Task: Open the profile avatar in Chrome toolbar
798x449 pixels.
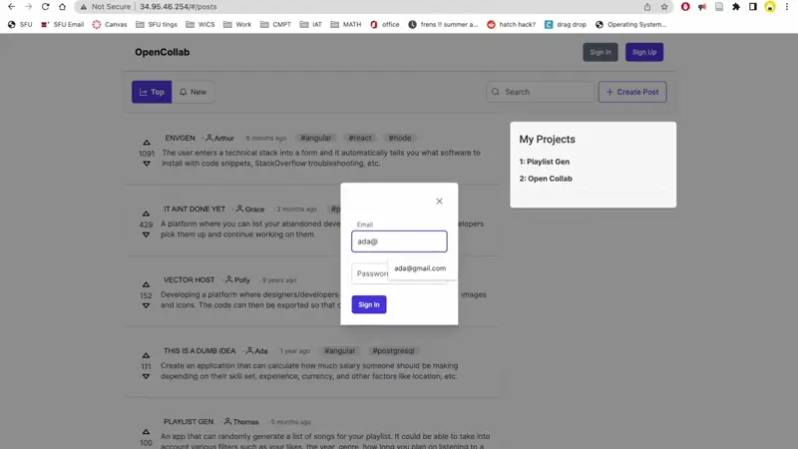Action: click(x=770, y=7)
